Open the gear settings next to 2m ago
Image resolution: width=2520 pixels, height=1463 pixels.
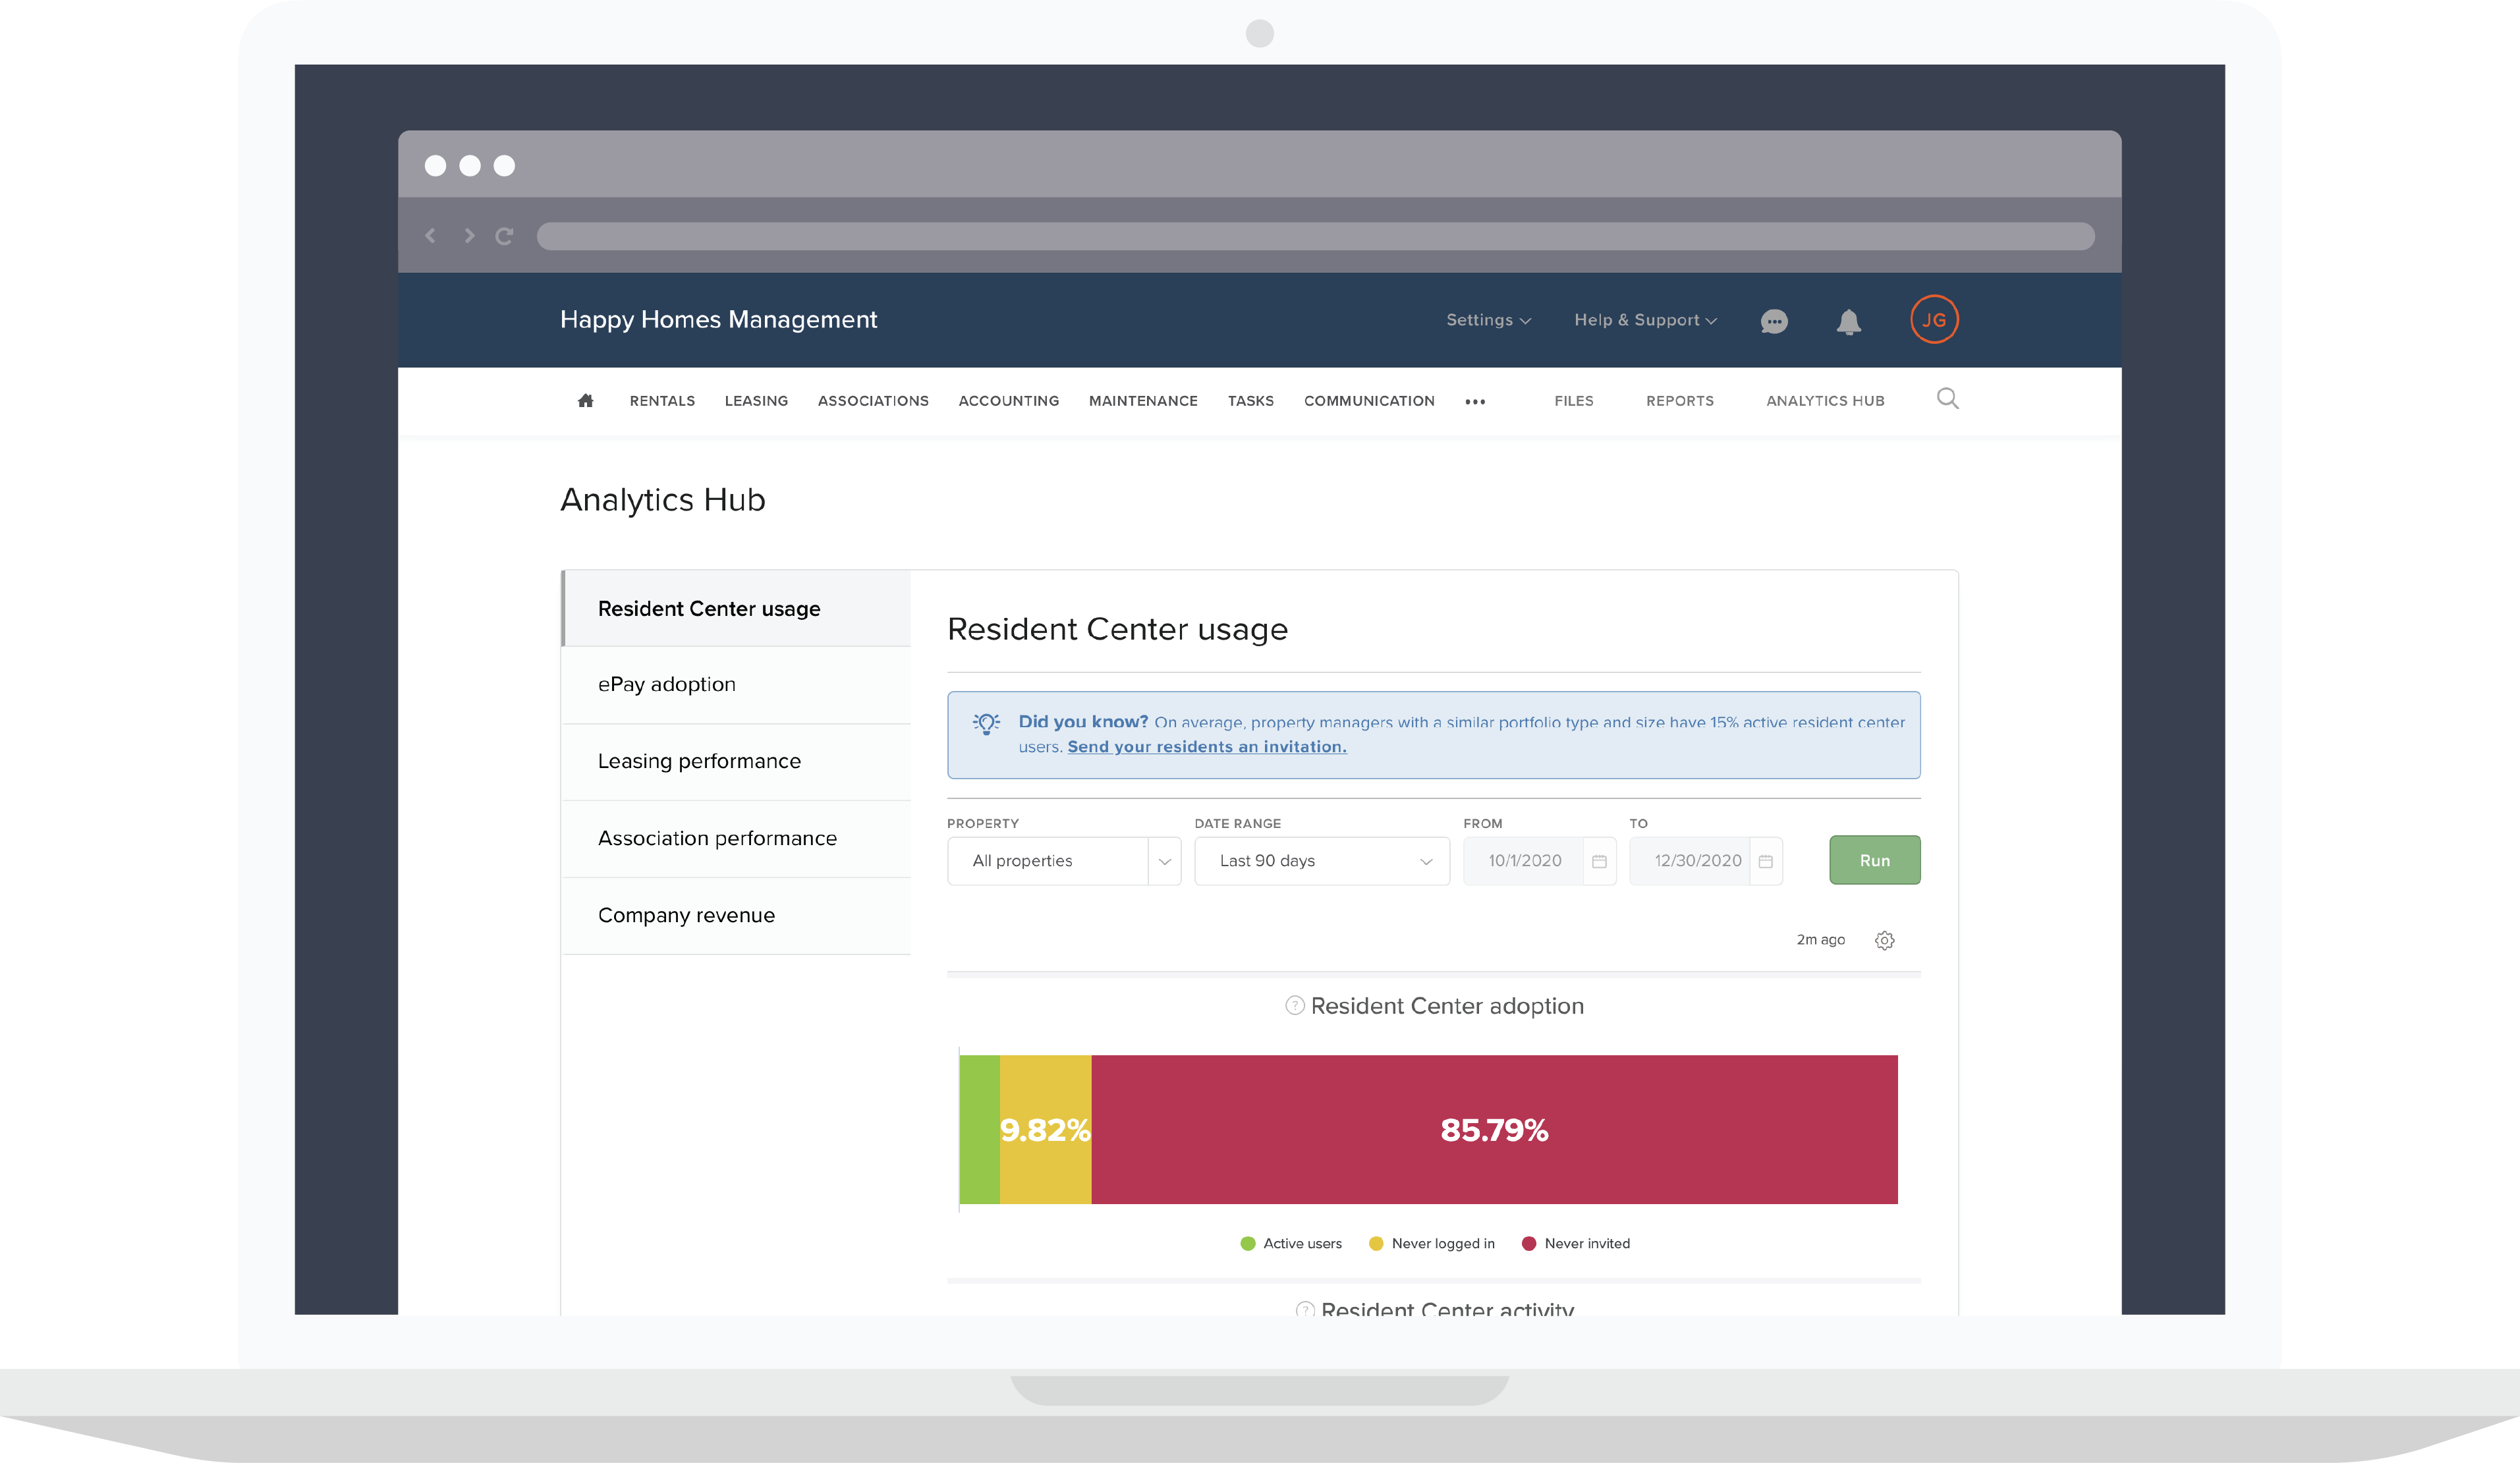(1885, 940)
